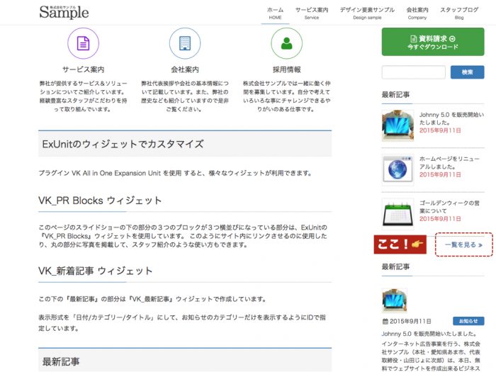Click the green 資料請求 download button
This screenshot has width=496, height=372.
point(432,42)
